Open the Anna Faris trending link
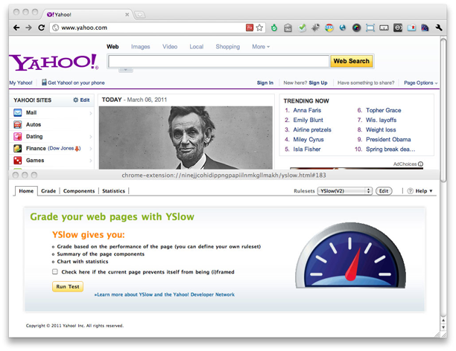 click(307, 110)
